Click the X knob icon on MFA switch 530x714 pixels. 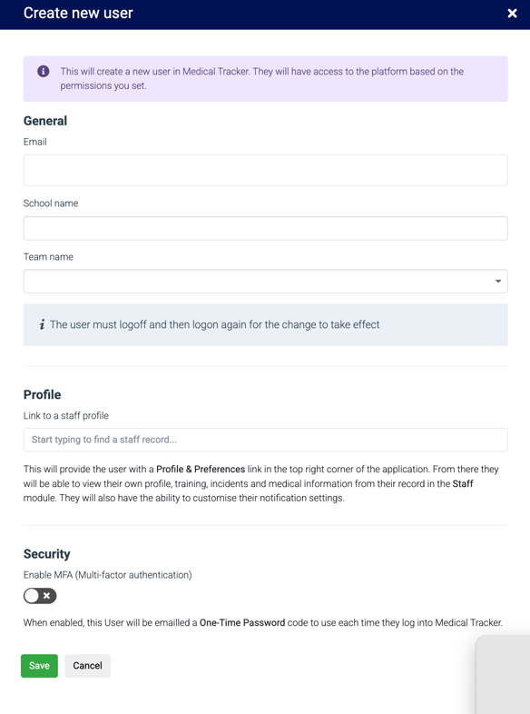pyautogui.click(x=46, y=596)
